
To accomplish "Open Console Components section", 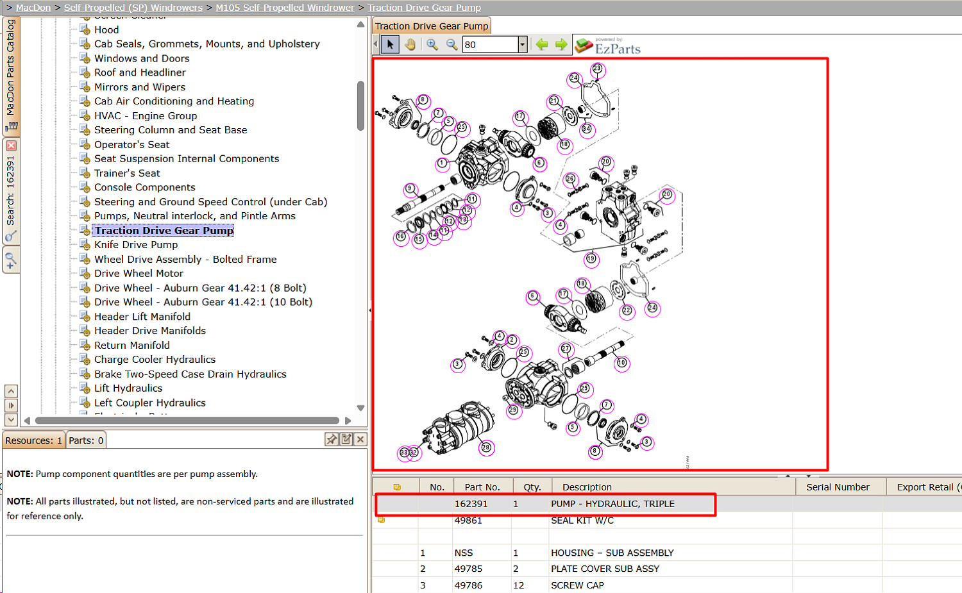I will pos(145,187).
